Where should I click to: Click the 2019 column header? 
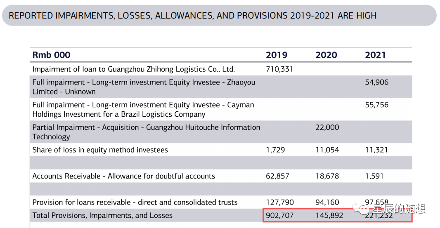click(277, 55)
